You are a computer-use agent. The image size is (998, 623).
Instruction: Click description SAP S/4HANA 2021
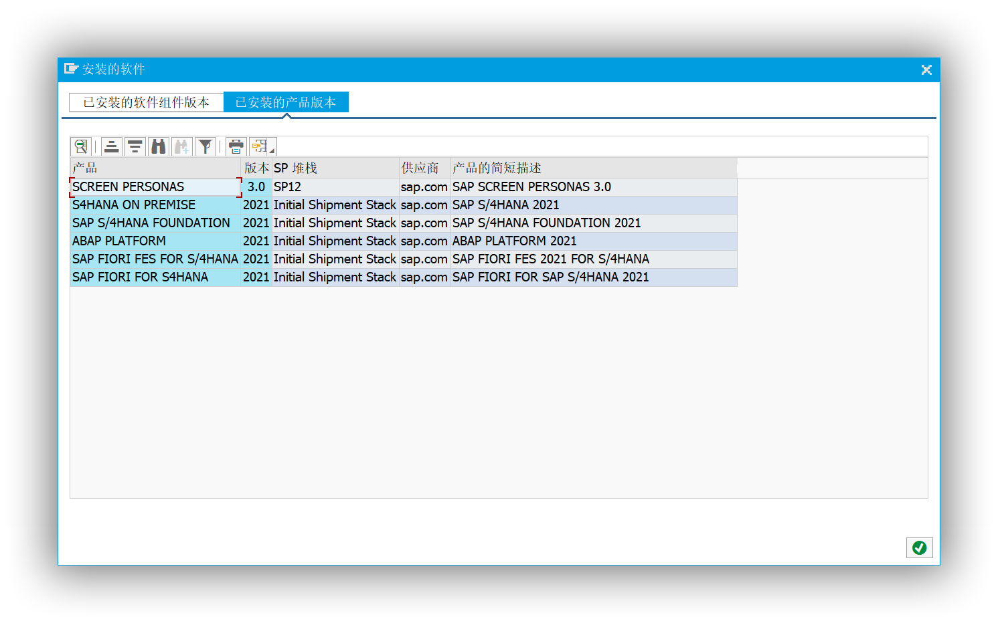tap(594, 205)
